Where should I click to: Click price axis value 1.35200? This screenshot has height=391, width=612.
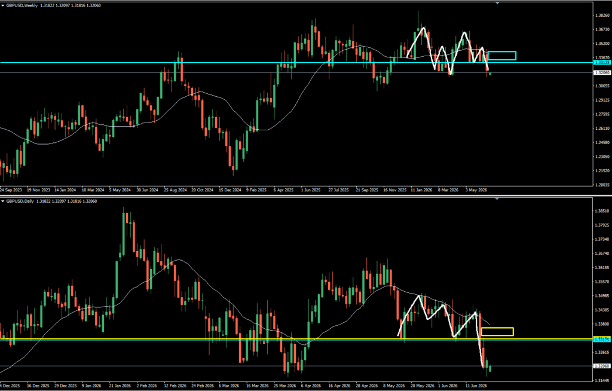602,44
